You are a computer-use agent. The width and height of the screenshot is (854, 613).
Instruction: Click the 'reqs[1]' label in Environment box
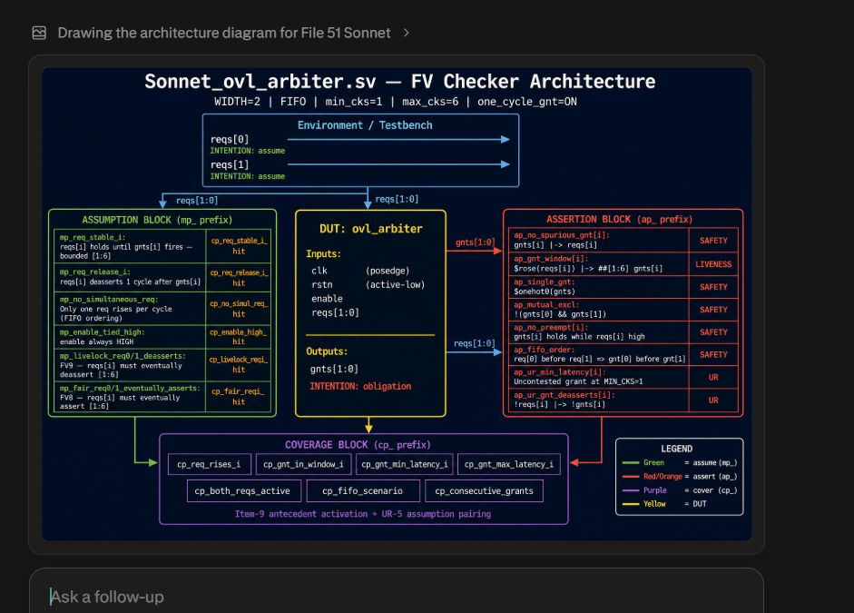click(x=230, y=164)
